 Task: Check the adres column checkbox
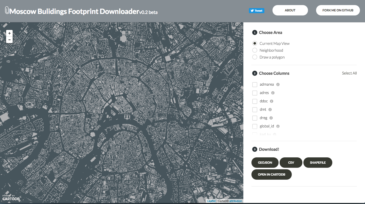255,93
